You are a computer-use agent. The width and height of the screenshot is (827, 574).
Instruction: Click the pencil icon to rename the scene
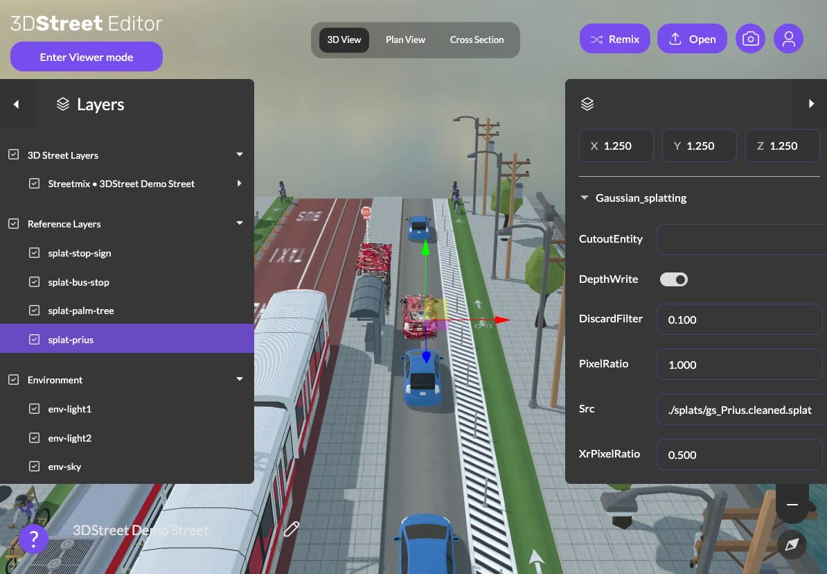291,528
